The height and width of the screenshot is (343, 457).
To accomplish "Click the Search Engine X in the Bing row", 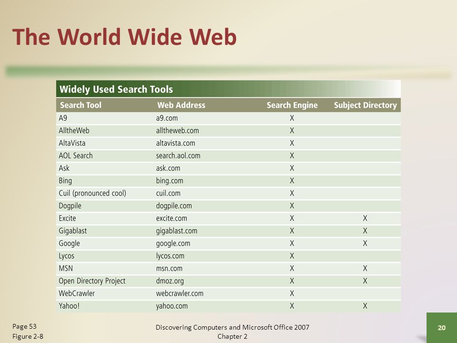I will point(292,181).
